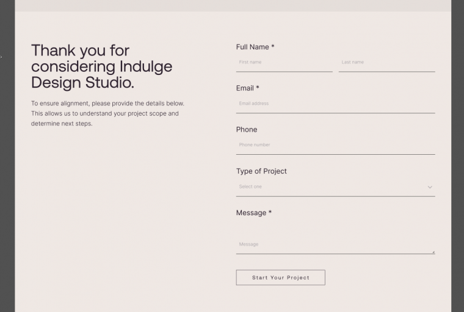
Task: Focus the Email address field
Action: click(336, 104)
